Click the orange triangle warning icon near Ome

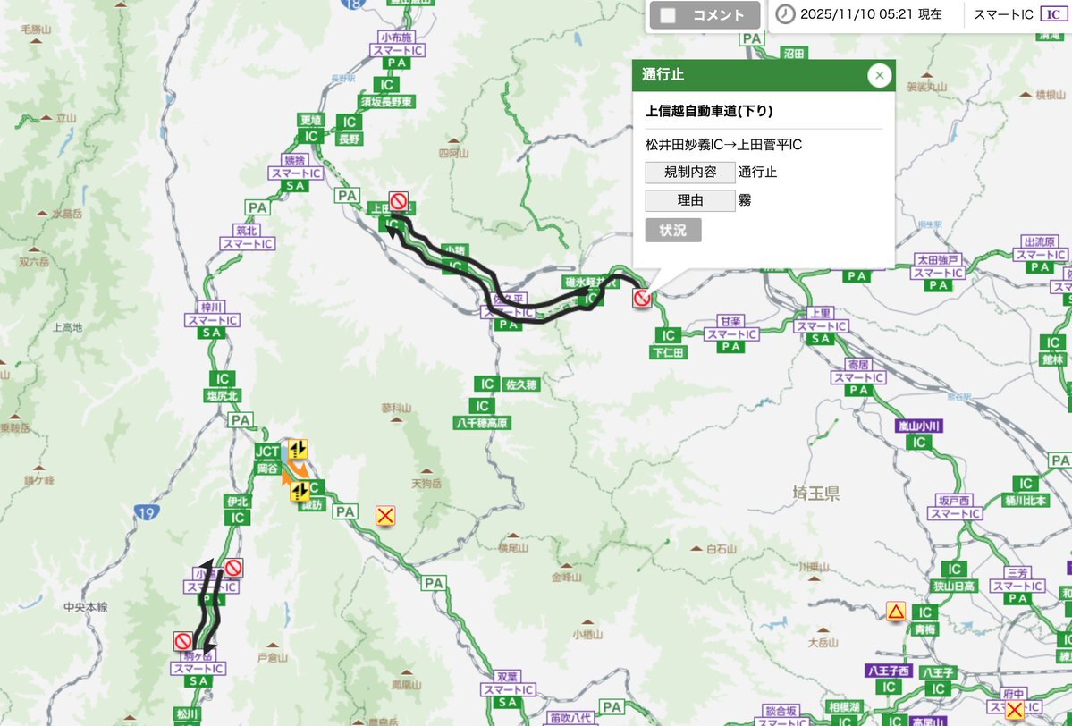click(896, 611)
